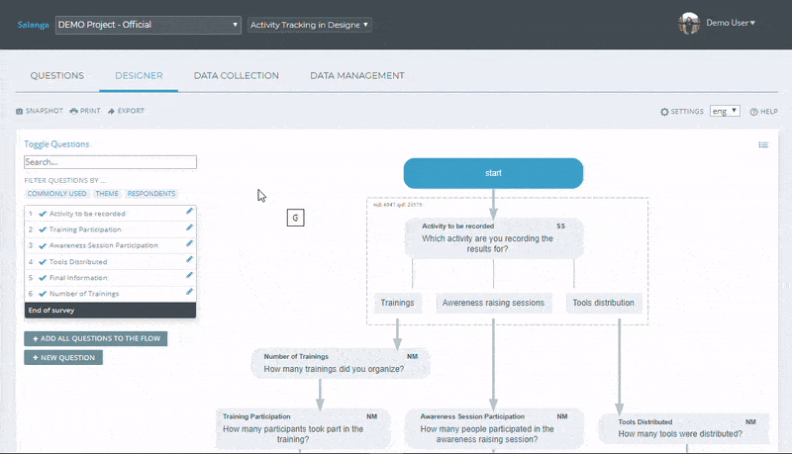
Task: Select the start node in the flow
Action: click(x=493, y=173)
